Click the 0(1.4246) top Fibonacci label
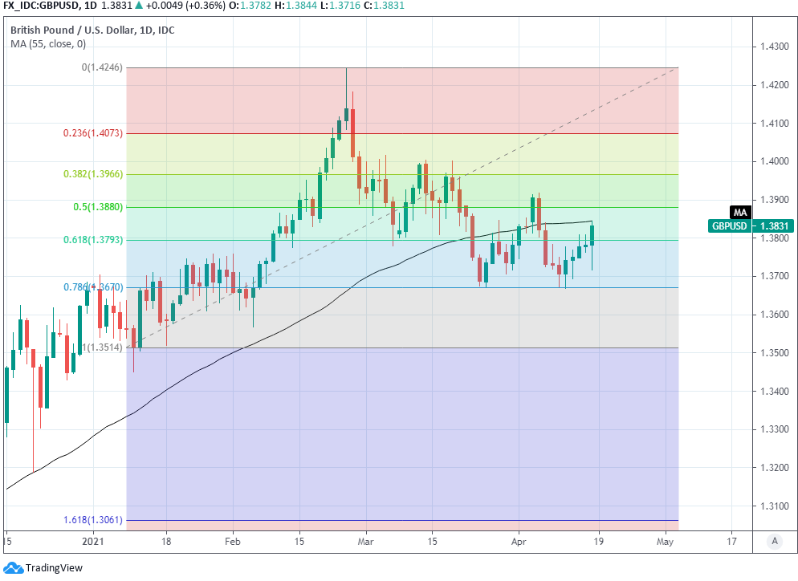Viewport: 798px width, 581px height. (x=102, y=67)
